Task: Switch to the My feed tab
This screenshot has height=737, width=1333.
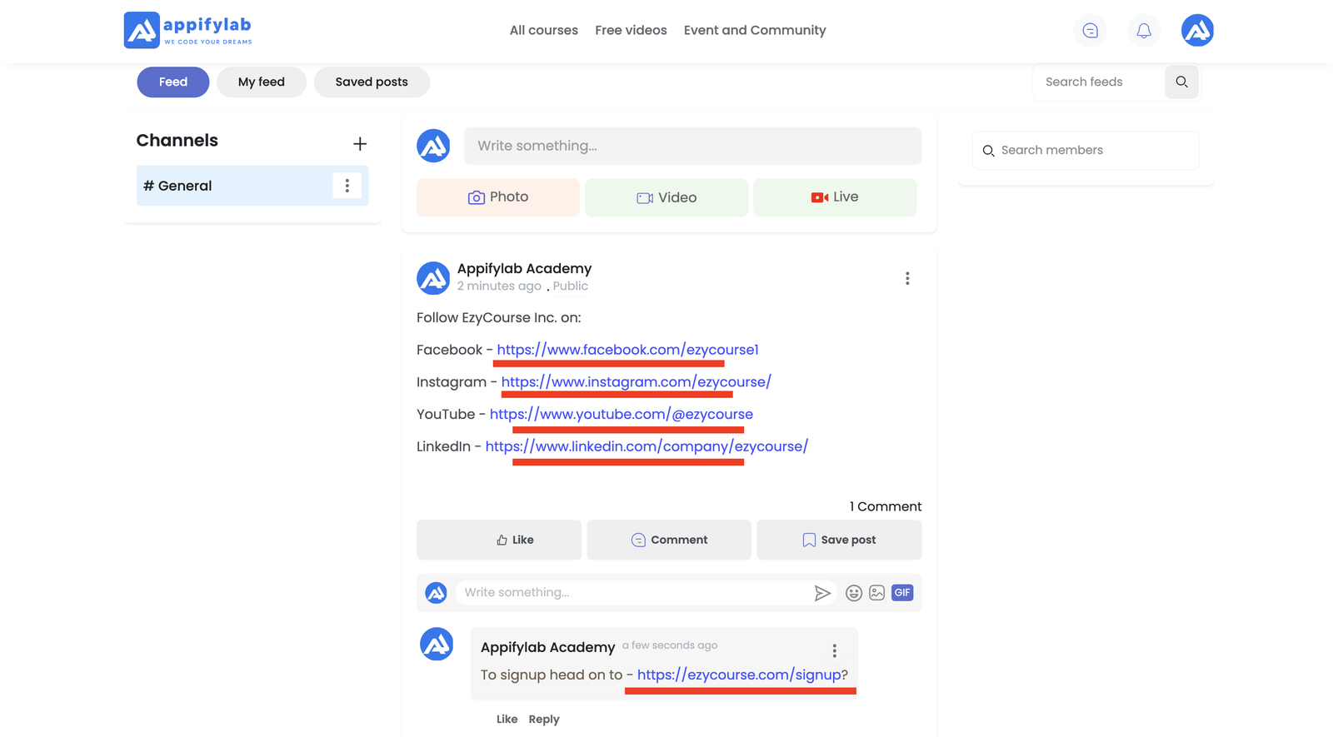Action: (x=261, y=82)
